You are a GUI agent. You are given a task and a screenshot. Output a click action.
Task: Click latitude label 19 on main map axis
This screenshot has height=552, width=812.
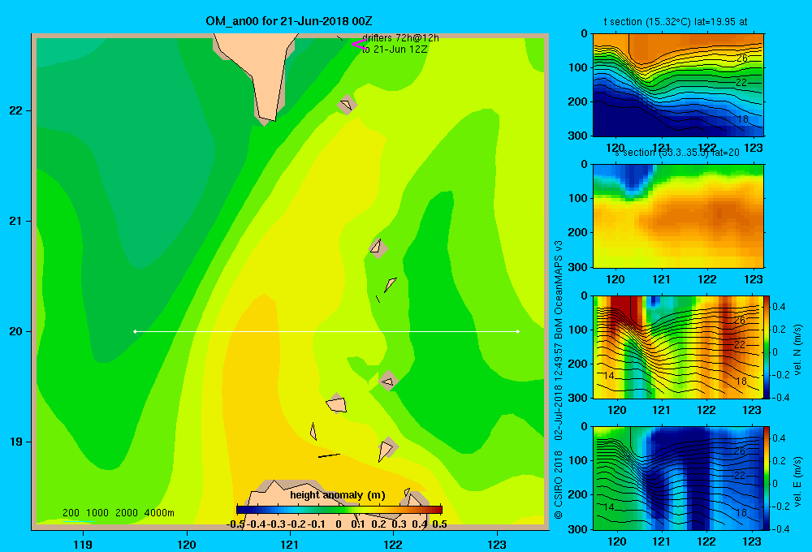coord(16,442)
